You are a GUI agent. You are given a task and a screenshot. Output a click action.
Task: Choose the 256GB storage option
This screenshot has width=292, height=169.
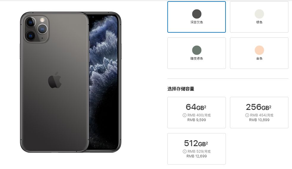259,113
